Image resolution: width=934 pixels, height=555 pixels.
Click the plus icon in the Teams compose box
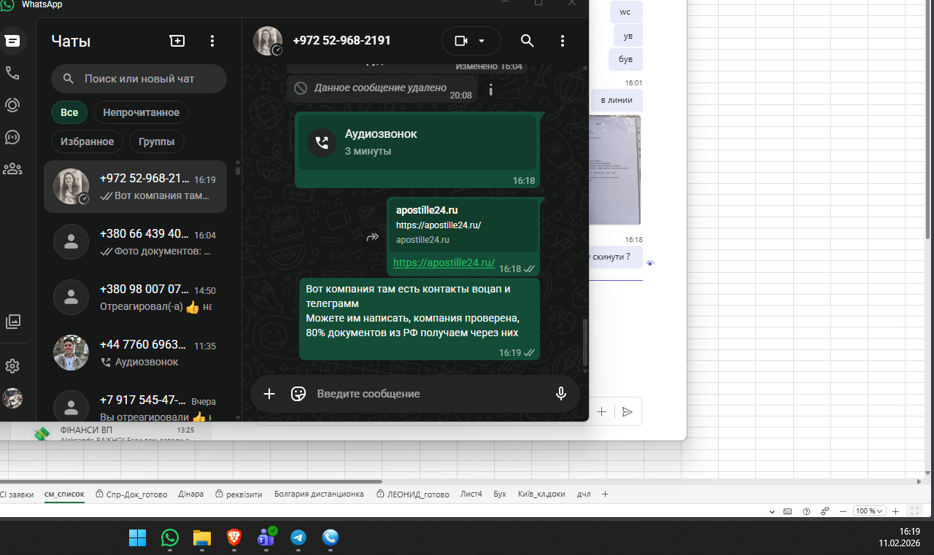(602, 412)
